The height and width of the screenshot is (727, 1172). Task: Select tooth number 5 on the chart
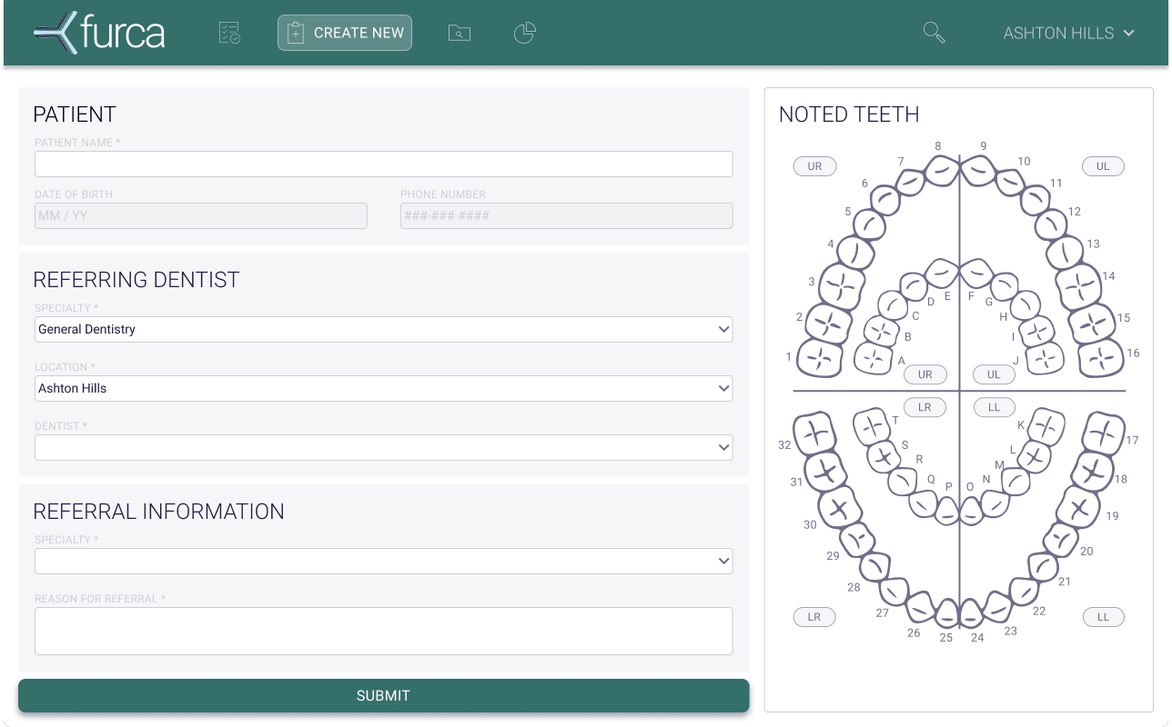coord(868,224)
